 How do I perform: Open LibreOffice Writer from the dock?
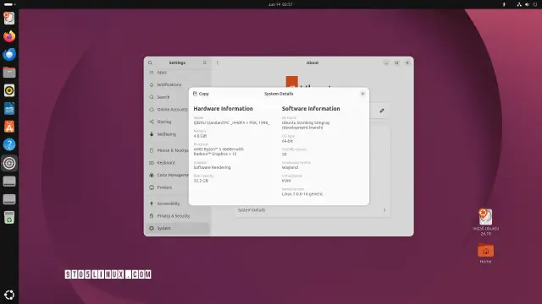click(x=9, y=109)
